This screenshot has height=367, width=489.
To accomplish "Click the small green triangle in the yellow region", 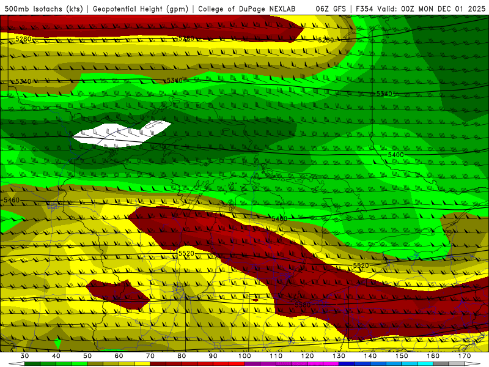I will (x=57, y=343).
